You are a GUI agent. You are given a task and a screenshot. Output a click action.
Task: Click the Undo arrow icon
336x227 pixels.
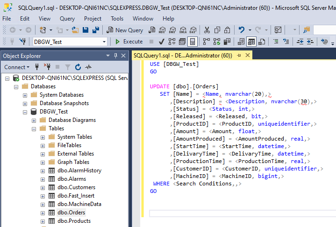[x=242, y=30]
